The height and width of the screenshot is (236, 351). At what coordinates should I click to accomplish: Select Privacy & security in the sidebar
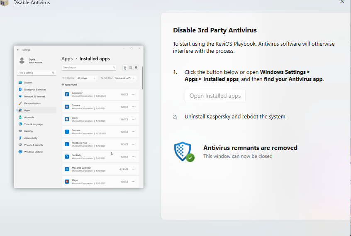(x=34, y=145)
